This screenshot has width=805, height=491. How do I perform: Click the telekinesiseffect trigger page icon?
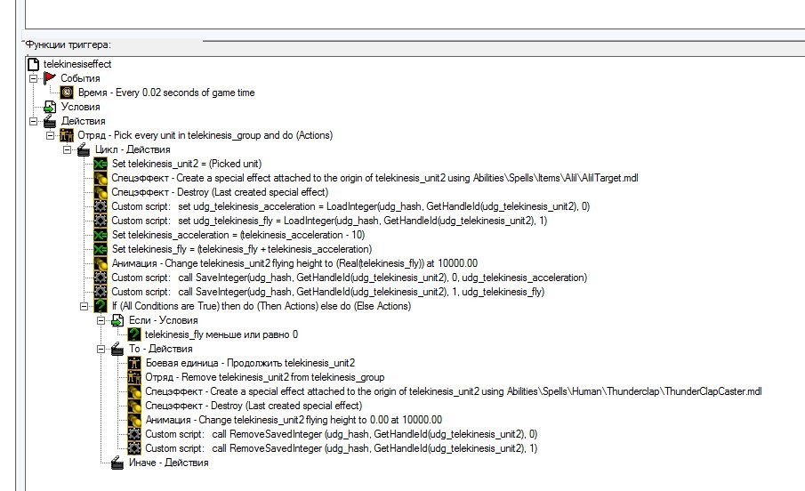[x=34, y=64]
